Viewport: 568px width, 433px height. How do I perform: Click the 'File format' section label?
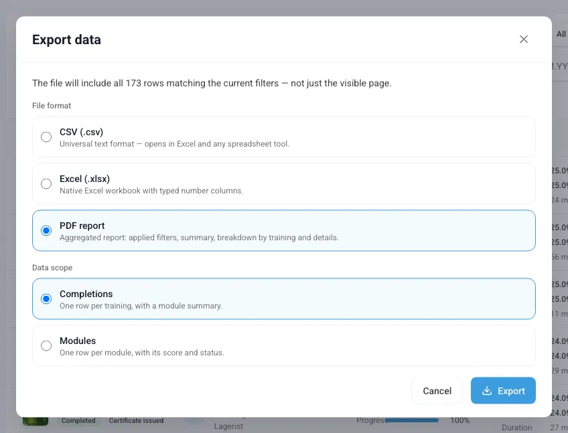click(x=52, y=106)
